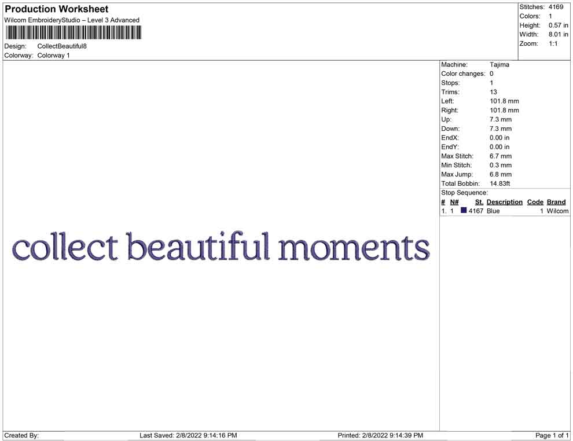Image resolution: width=573 pixels, height=441 pixels.
Task: Click the Stop Sequence heading
Action: pos(464,193)
